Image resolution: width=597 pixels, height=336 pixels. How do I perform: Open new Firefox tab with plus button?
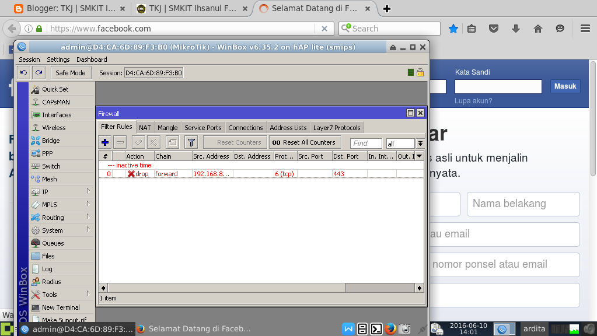[x=387, y=9]
